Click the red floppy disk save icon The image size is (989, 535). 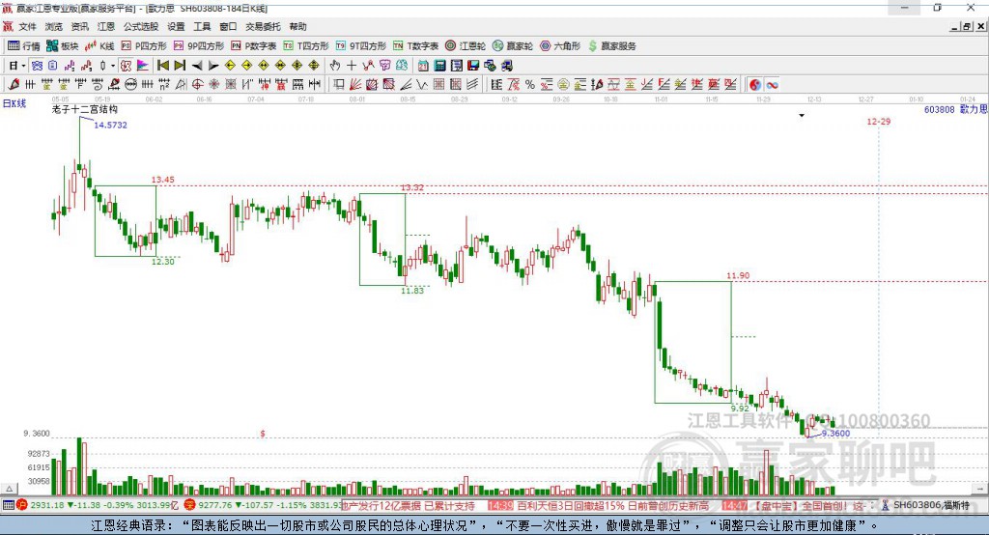(x=473, y=65)
